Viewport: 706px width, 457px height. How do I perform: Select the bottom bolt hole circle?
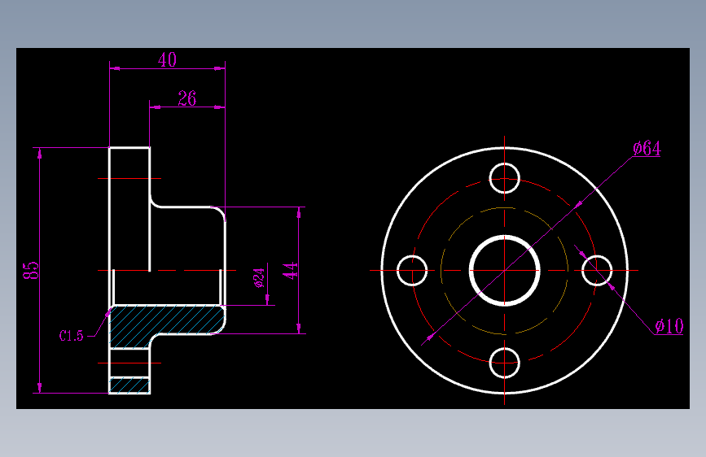(x=504, y=363)
